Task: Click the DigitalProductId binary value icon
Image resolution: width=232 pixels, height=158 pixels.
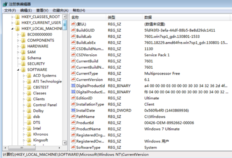Action: point(73,86)
